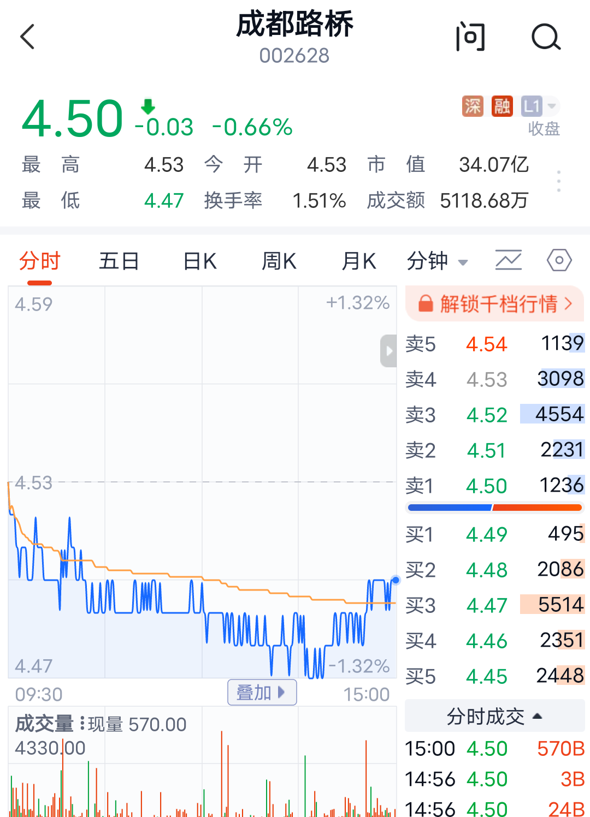Click the search magnifier icon
This screenshot has width=590, height=817.
(546, 37)
